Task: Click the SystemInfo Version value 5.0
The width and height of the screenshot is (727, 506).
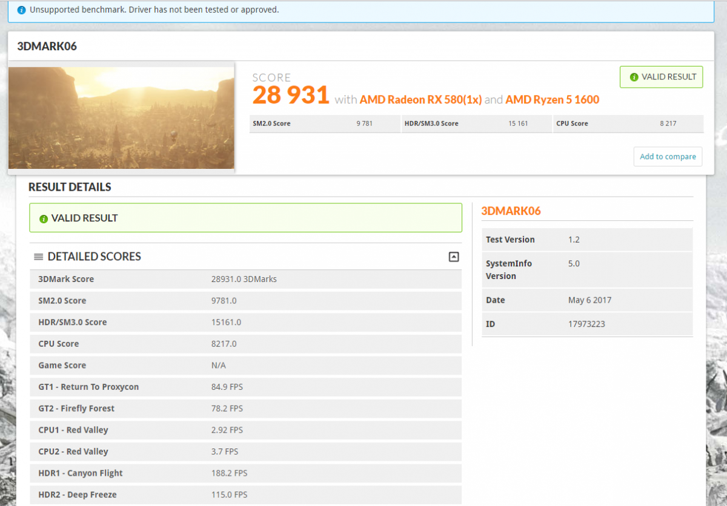Action: [574, 264]
